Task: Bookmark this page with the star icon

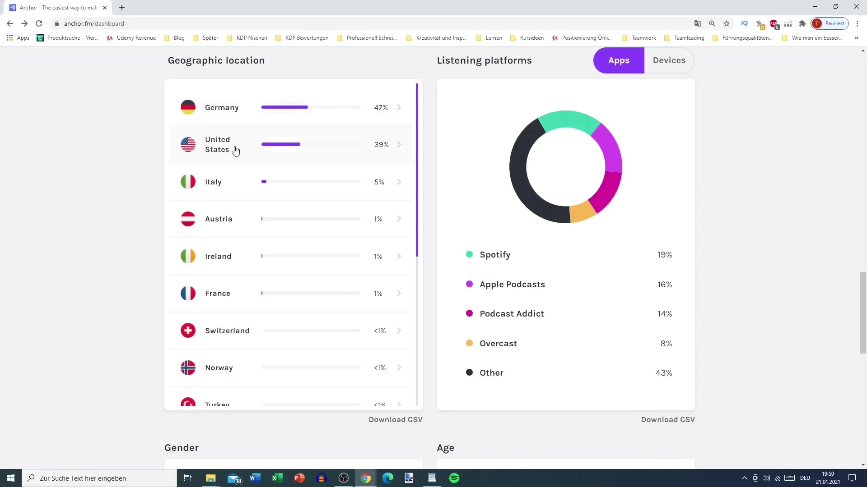Action: (x=727, y=23)
